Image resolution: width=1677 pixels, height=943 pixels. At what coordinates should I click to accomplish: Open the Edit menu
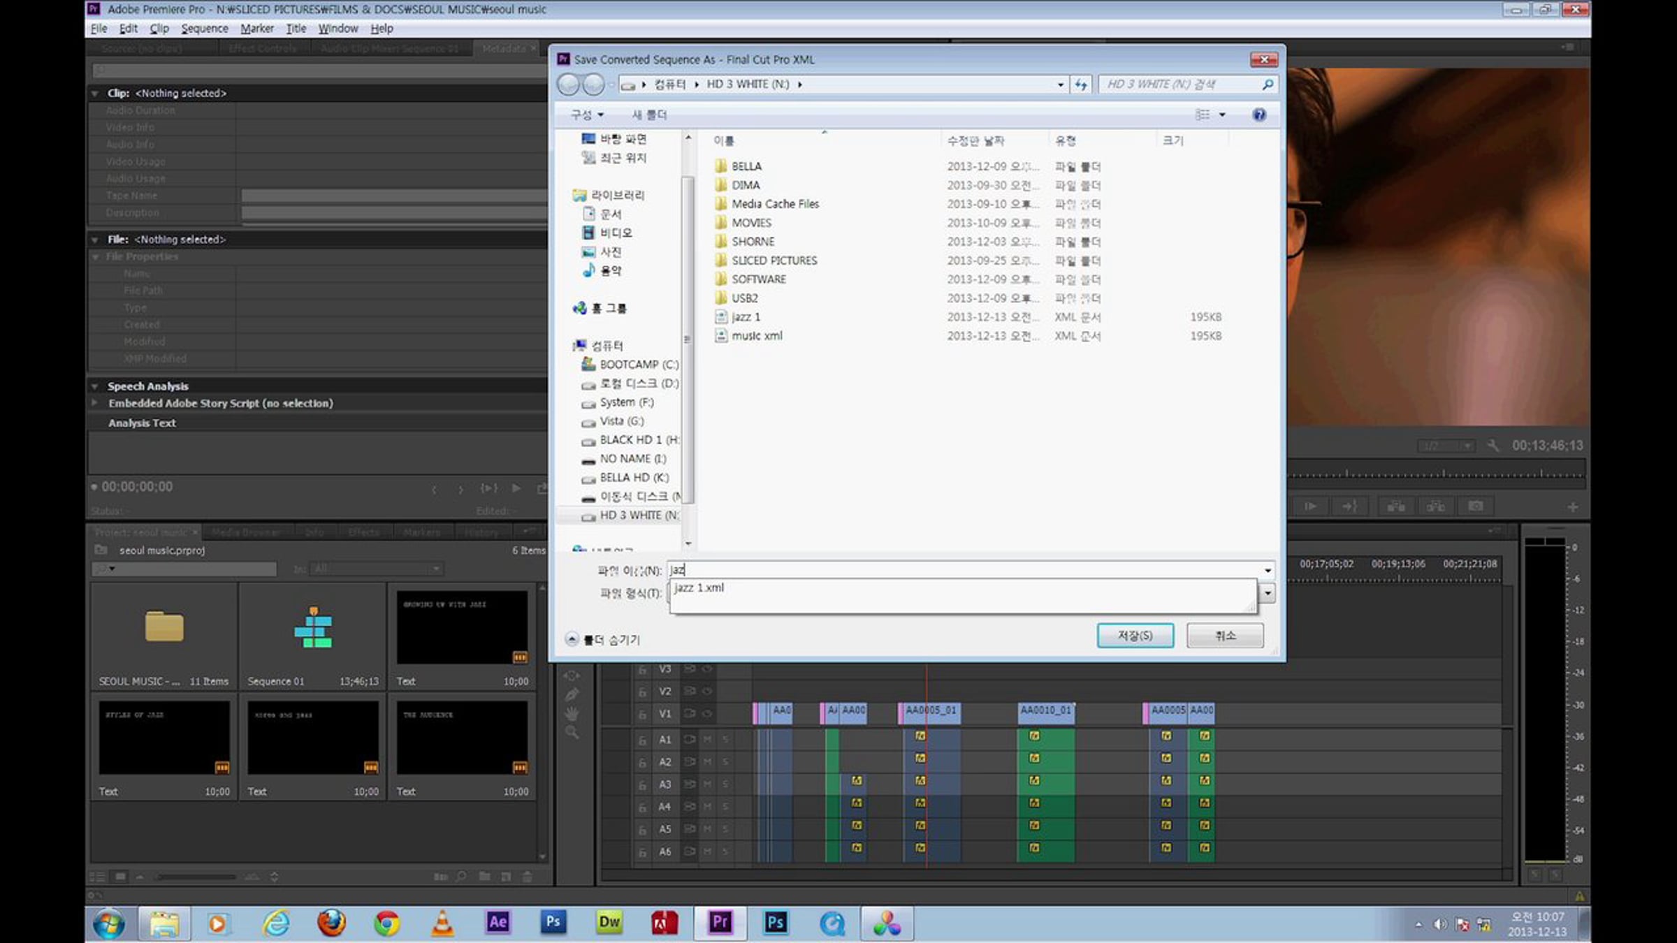pyautogui.click(x=129, y=29)
